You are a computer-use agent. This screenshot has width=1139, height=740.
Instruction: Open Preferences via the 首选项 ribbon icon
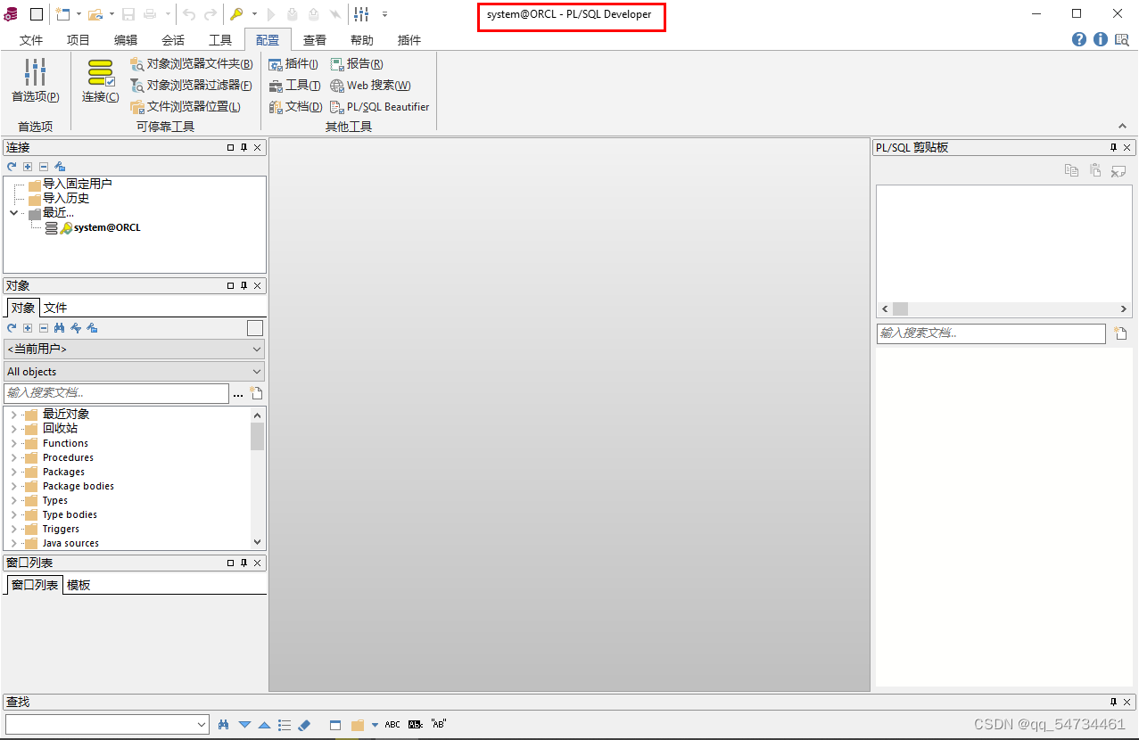(x=35, y=80)
